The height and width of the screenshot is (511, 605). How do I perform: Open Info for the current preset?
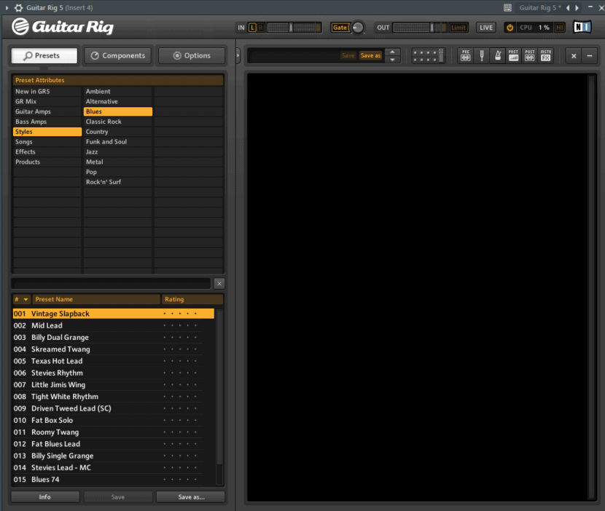coord(44,496)
